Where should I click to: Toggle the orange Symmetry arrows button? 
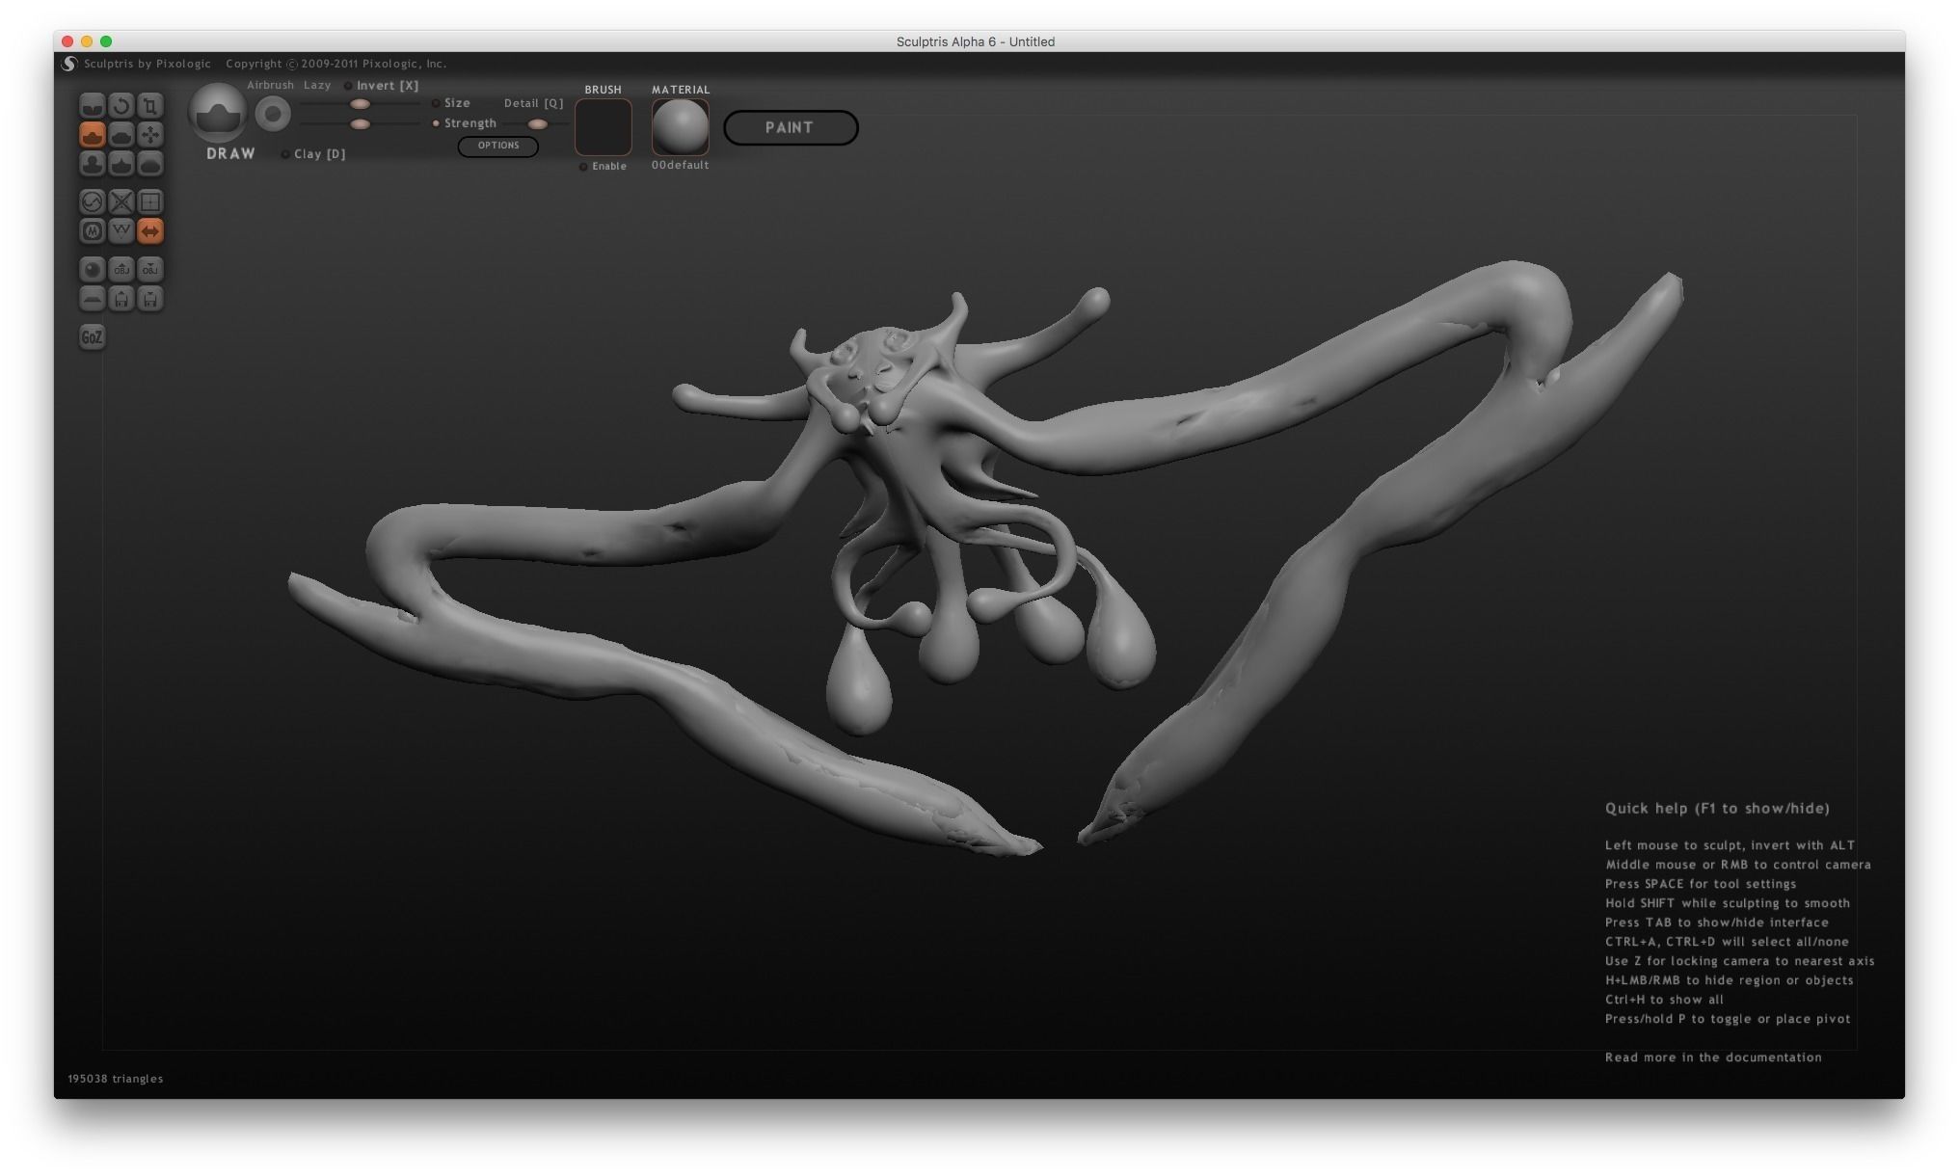click(149, 230)
